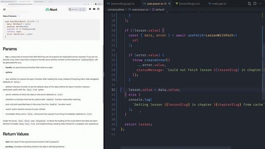
Task: Open a new browser tab
Action: pos(51,2)
